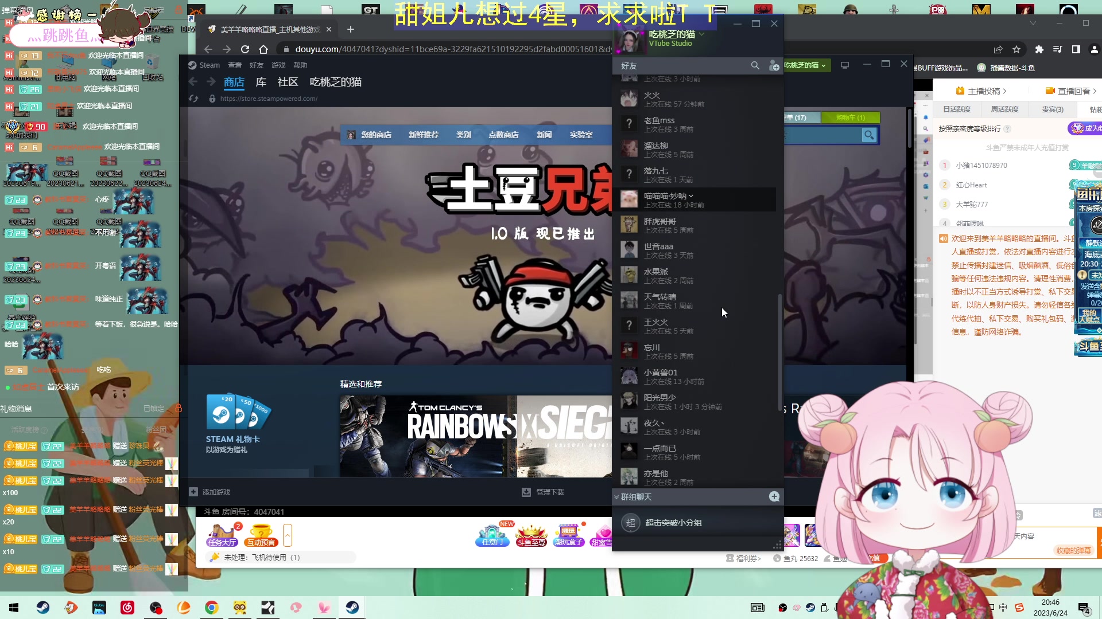Open the 任意门 icon

click(492, 535)
